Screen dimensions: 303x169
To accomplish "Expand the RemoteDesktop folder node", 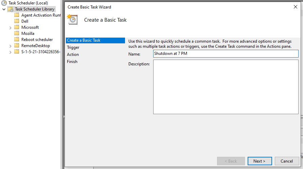I will (x=10, y=46).
